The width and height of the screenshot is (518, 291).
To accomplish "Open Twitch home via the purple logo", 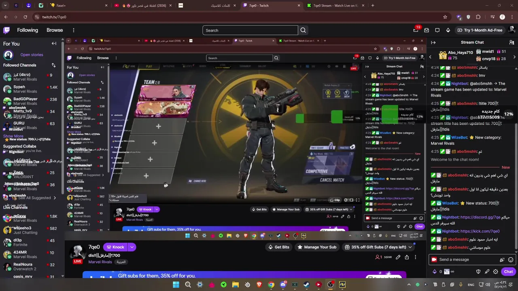I will [x=7, y=30].
